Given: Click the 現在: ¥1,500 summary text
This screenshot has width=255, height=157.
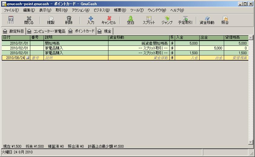Looking at the screenshot, I should pos(12,146).
